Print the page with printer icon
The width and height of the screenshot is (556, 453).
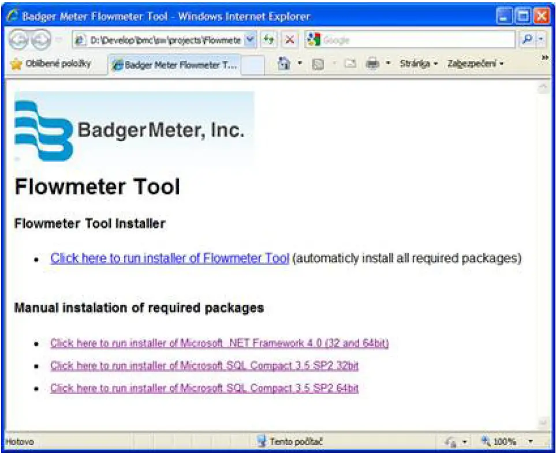[372, 64]
